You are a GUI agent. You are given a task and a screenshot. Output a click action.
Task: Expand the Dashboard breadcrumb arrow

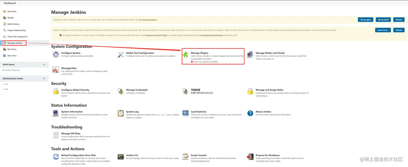coord(19,3)
